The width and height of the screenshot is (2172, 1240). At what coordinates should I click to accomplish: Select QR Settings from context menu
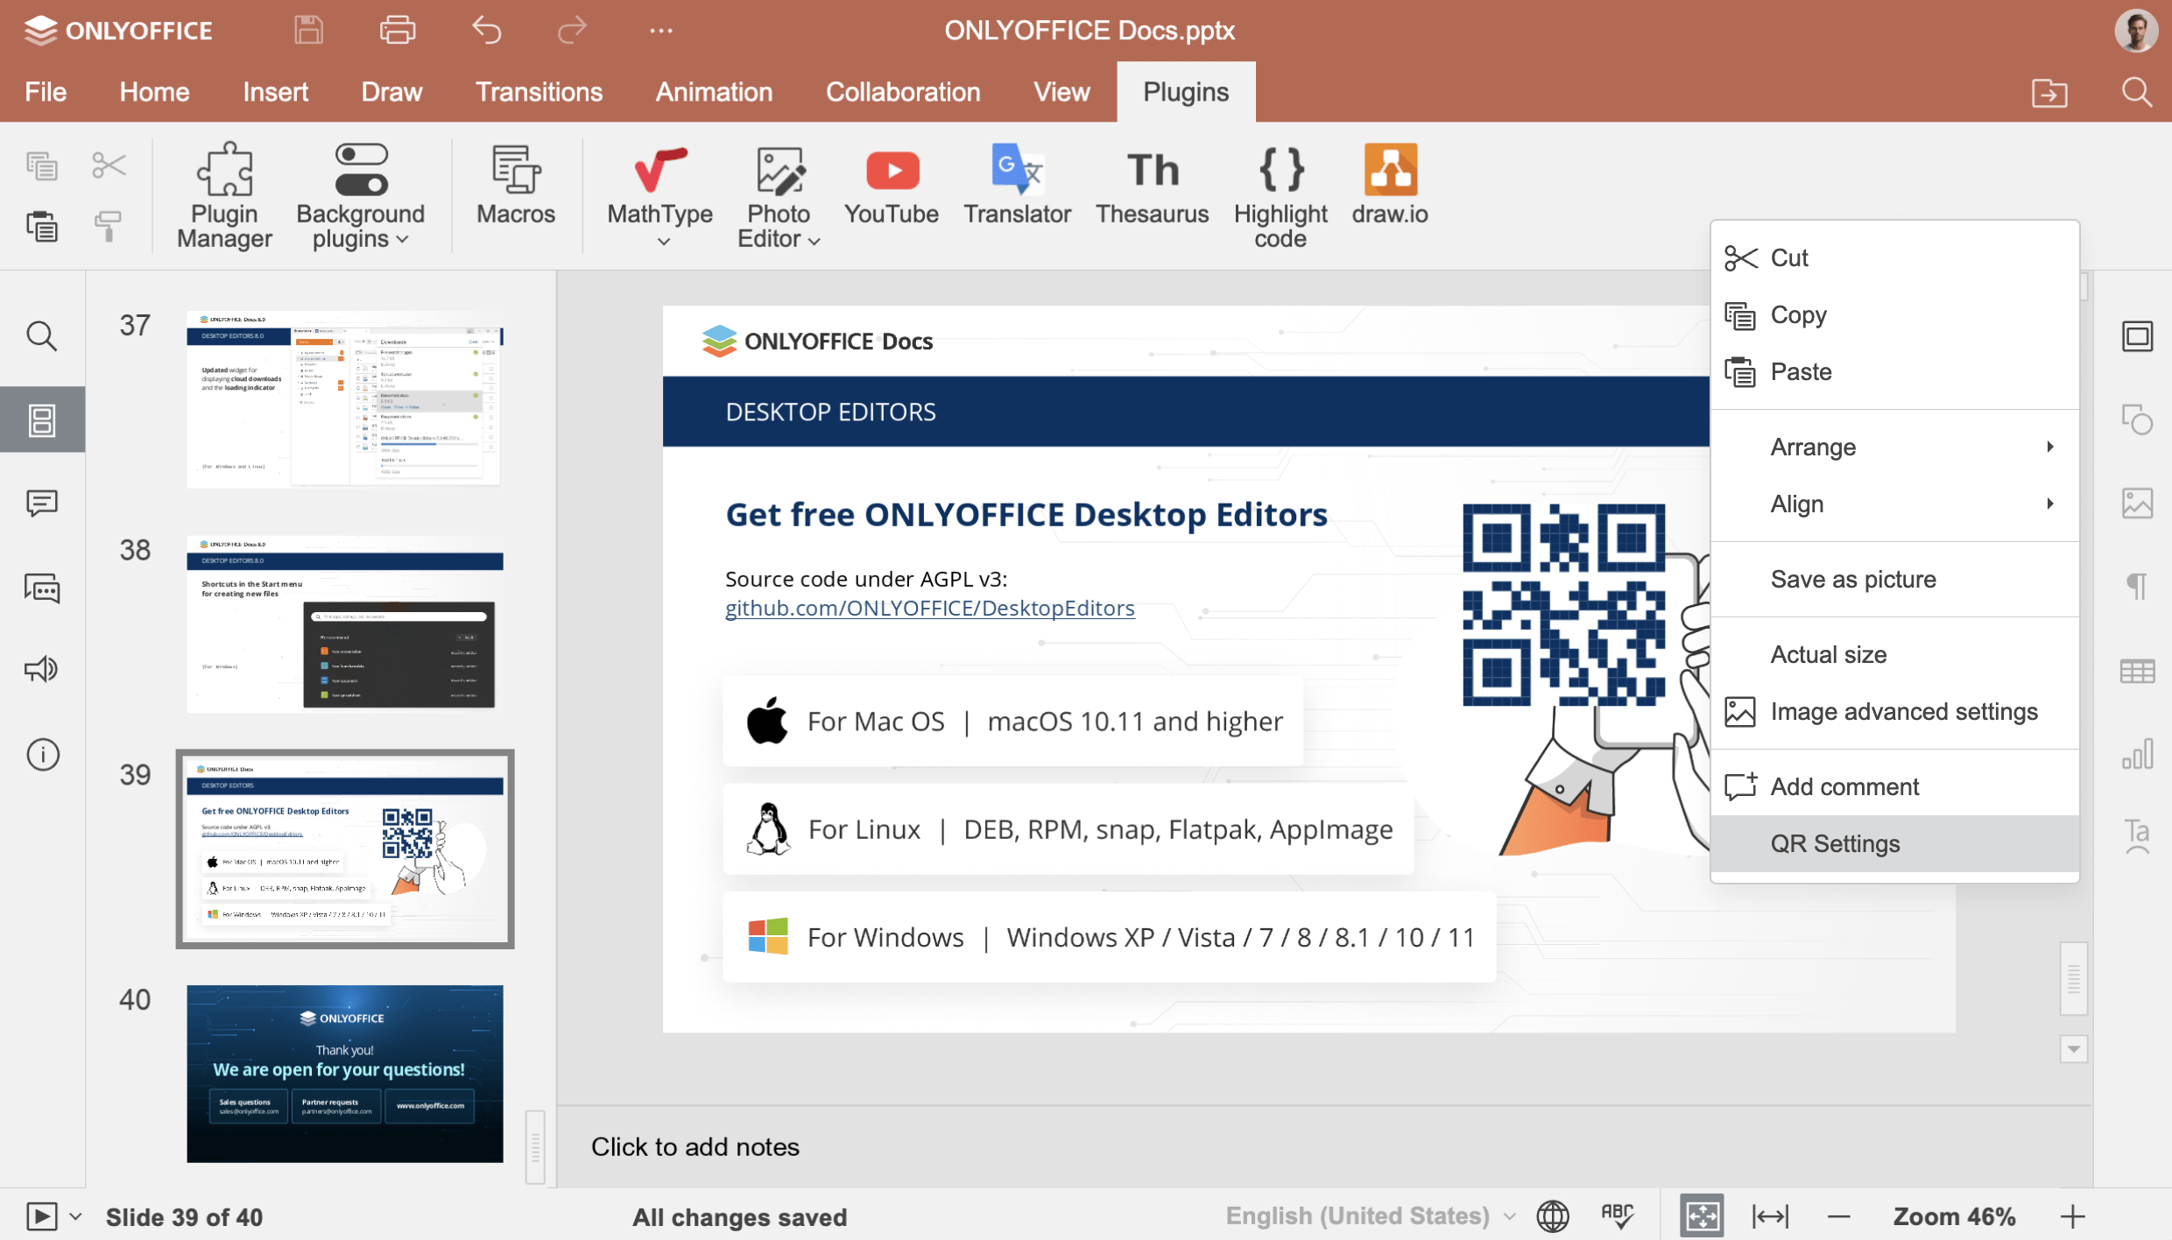[x=1835, y=843]
